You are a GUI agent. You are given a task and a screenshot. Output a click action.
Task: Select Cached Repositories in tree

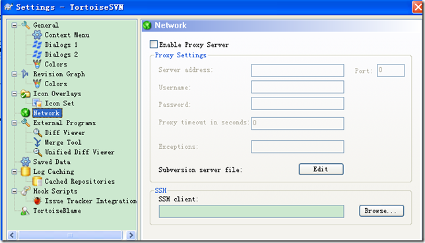click(79, 181)
